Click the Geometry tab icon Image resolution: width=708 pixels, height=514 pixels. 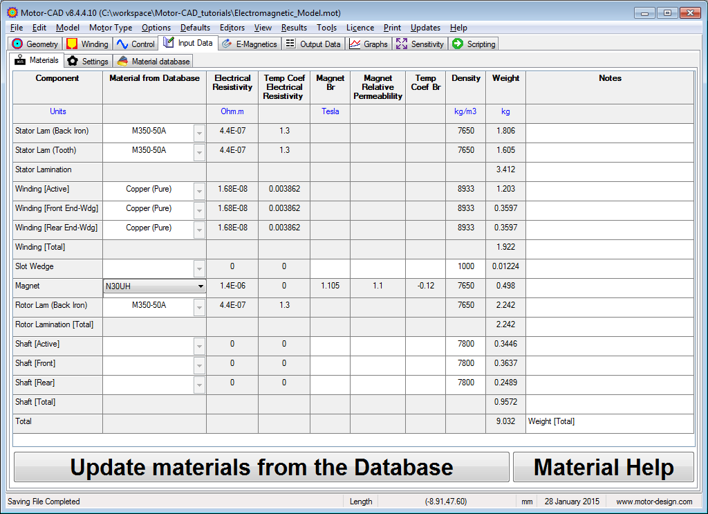click(x=18, y=44)
